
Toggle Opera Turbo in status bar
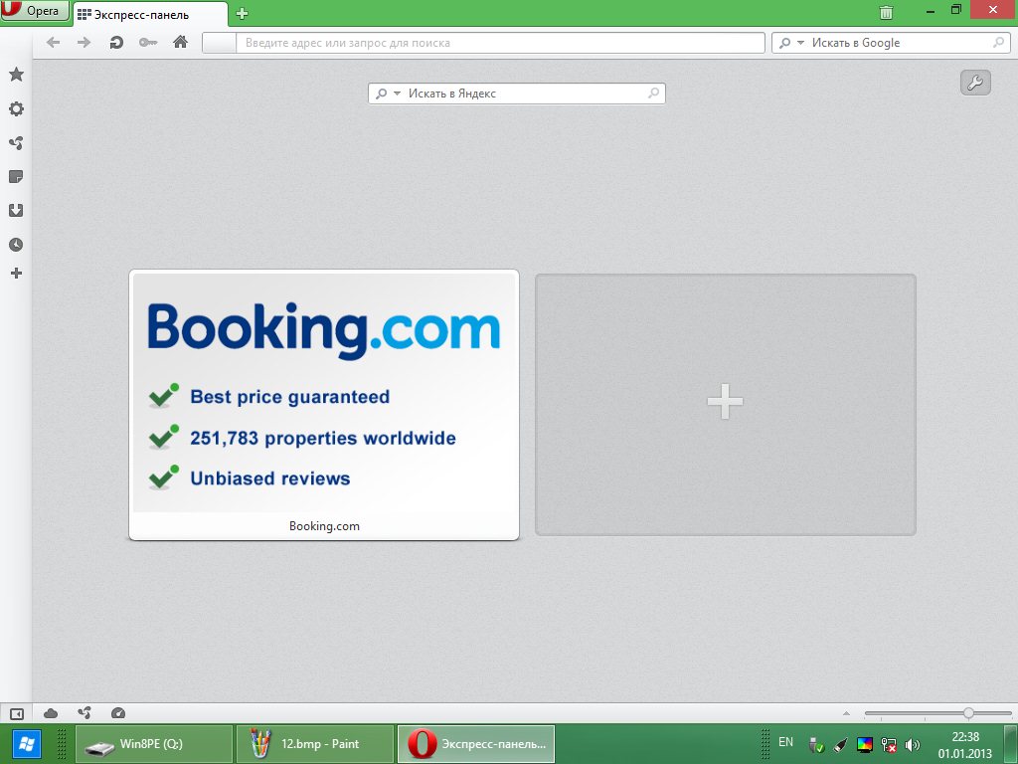[119, 713]
